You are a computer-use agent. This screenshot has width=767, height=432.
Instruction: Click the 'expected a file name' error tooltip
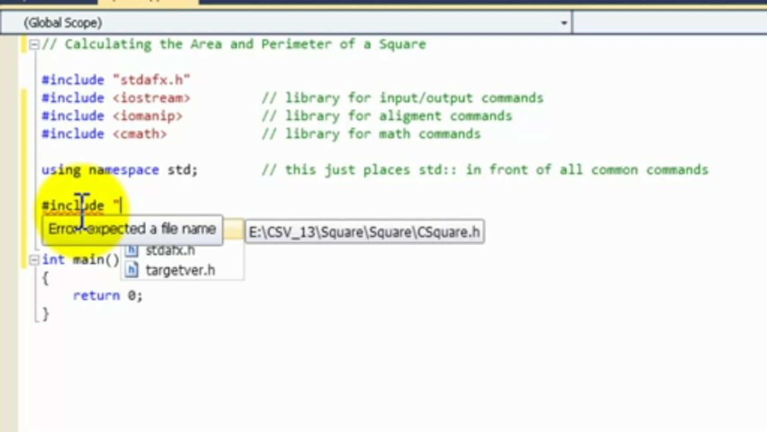(132, 229)
